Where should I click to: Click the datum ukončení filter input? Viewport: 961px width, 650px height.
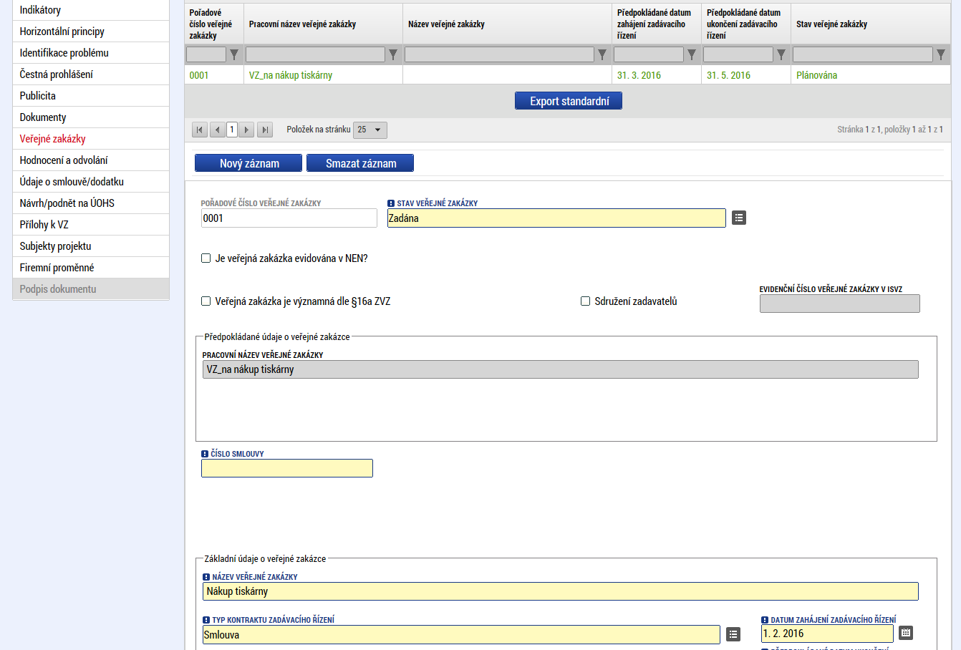[x=738, y=54]
